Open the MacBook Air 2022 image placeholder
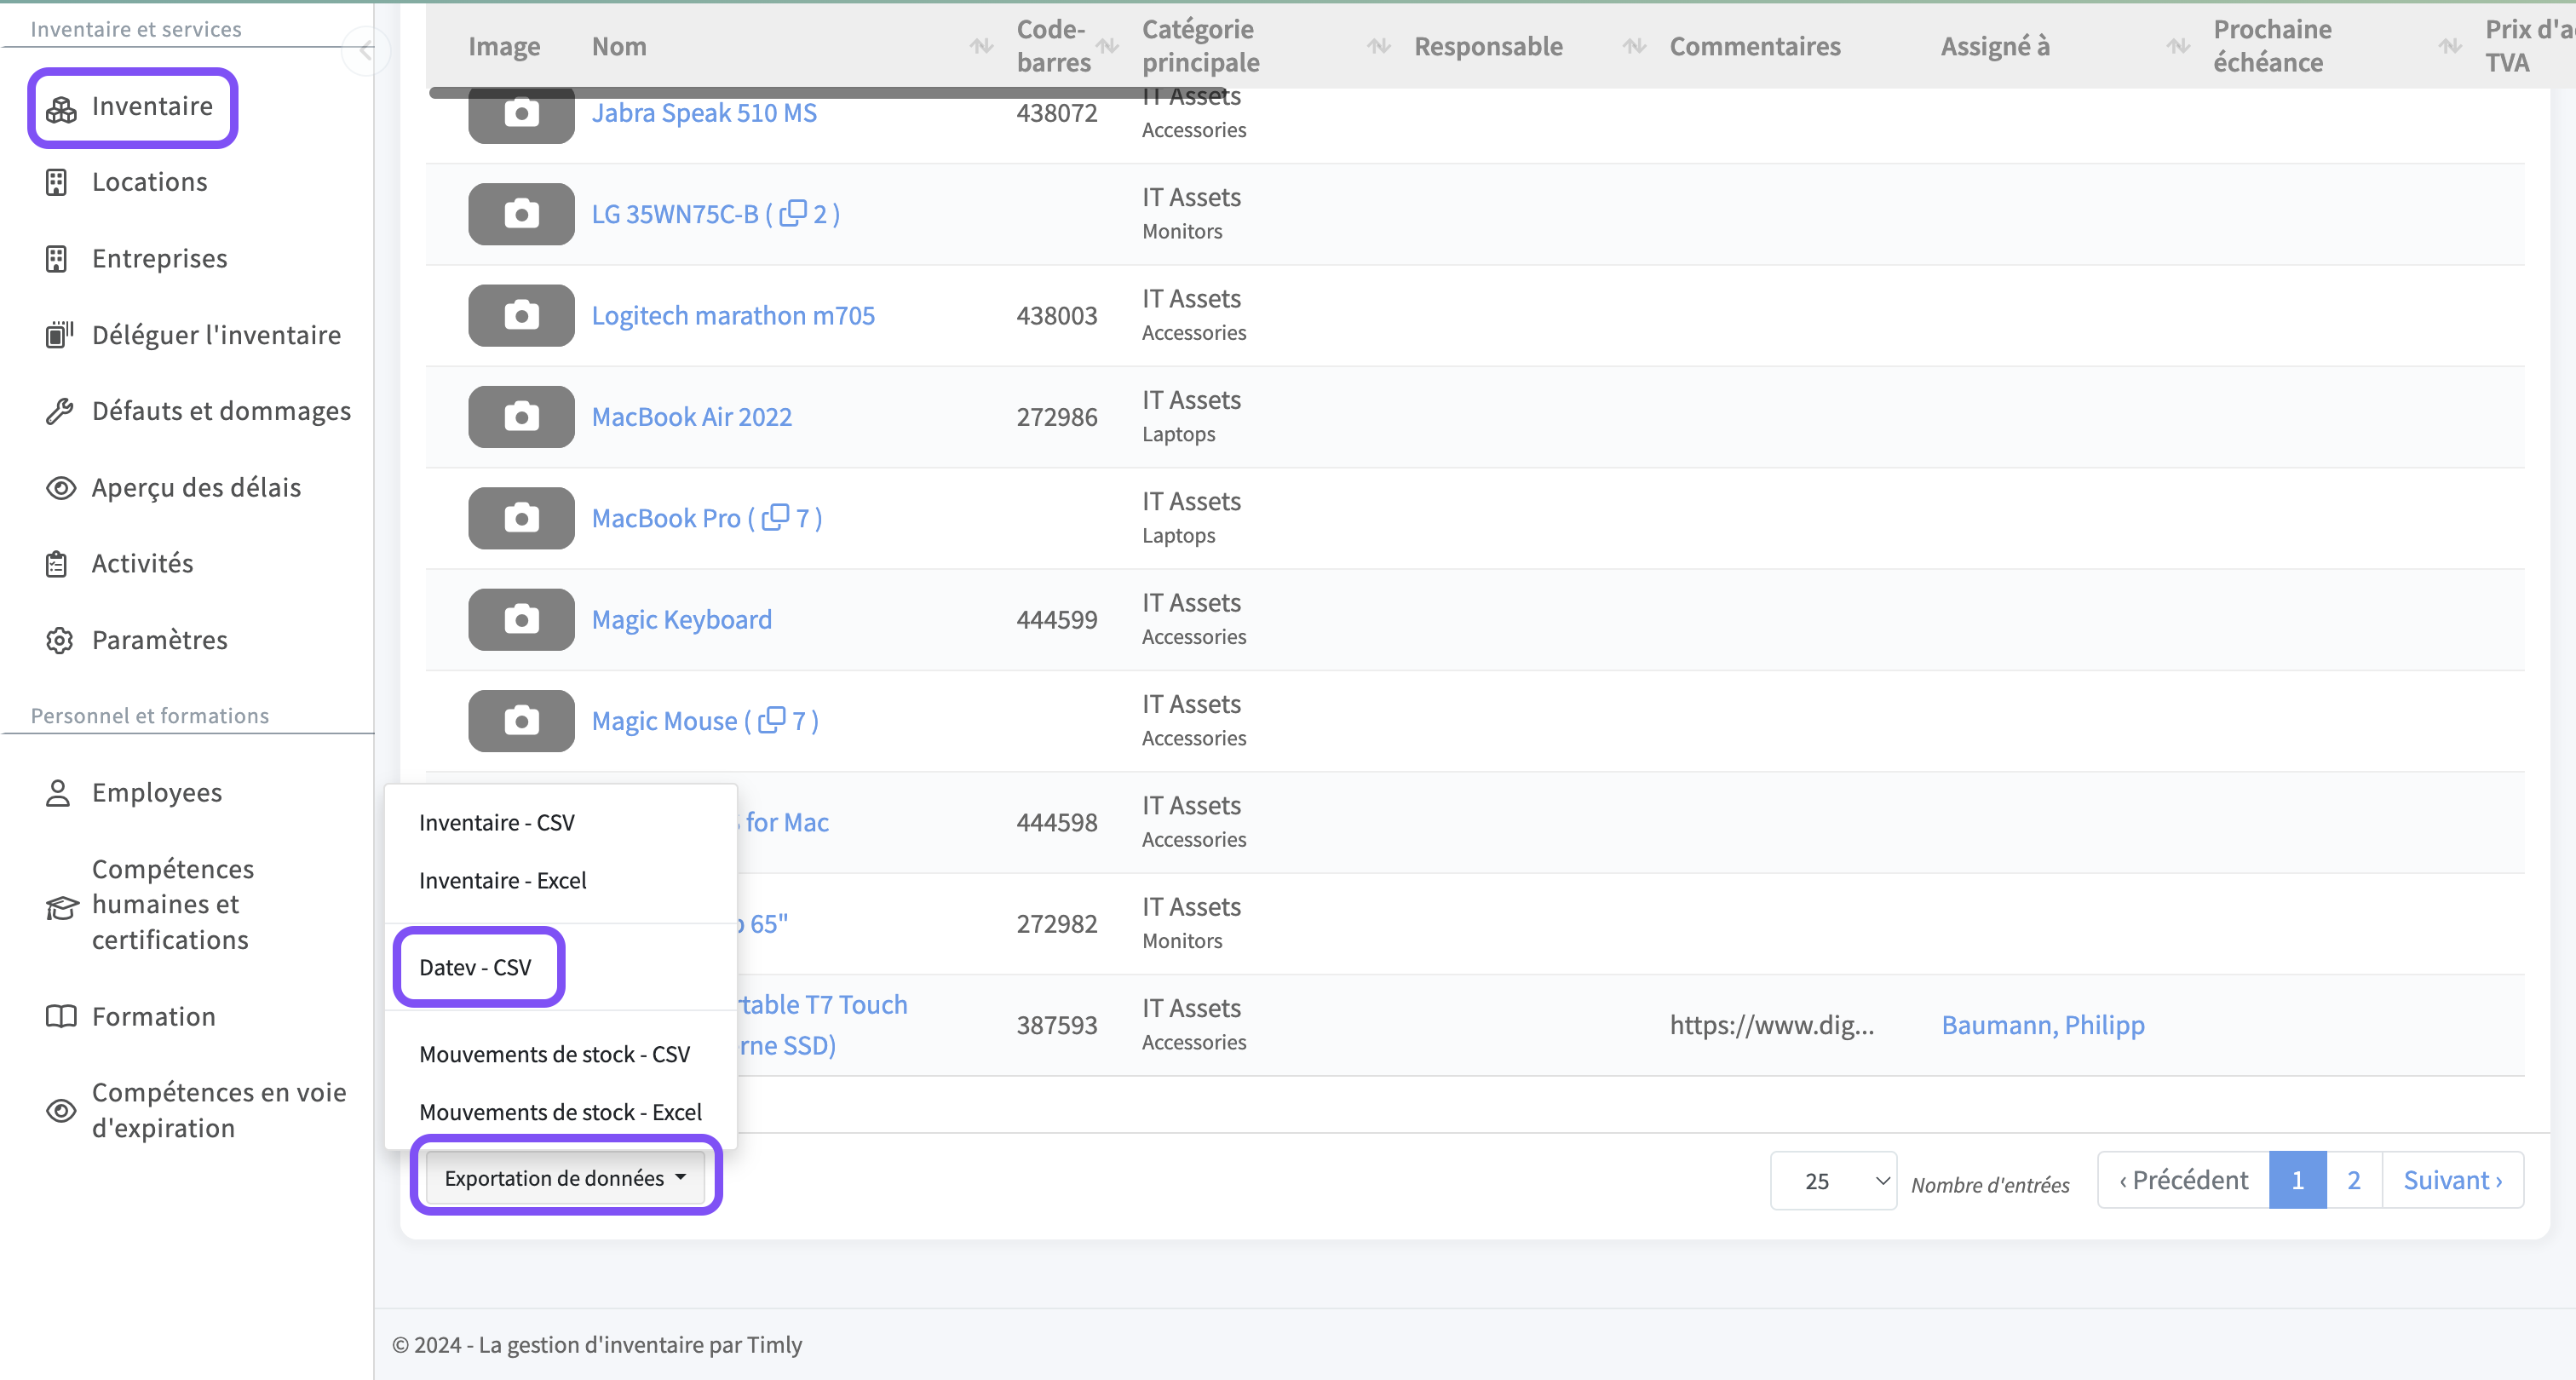Screen dimensions: 2576x1380 (521, 417)
